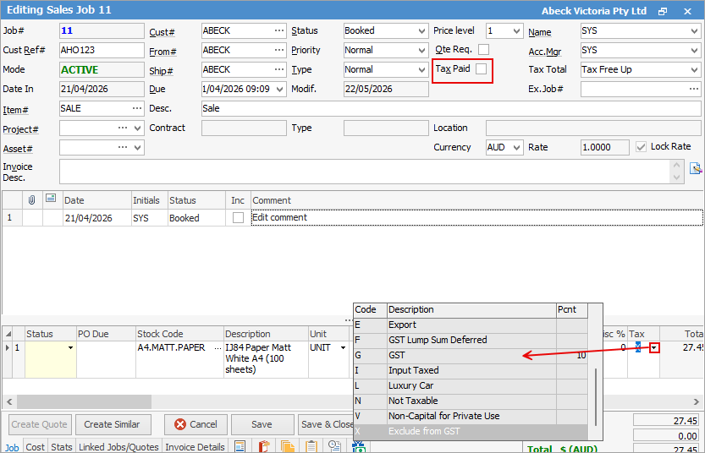Open the stock line Status dropdown arrow
This screenshot has height=453, width=705.
coord(70,348)
